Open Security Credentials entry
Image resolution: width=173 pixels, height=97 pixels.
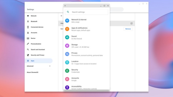[x=86, y=71]
